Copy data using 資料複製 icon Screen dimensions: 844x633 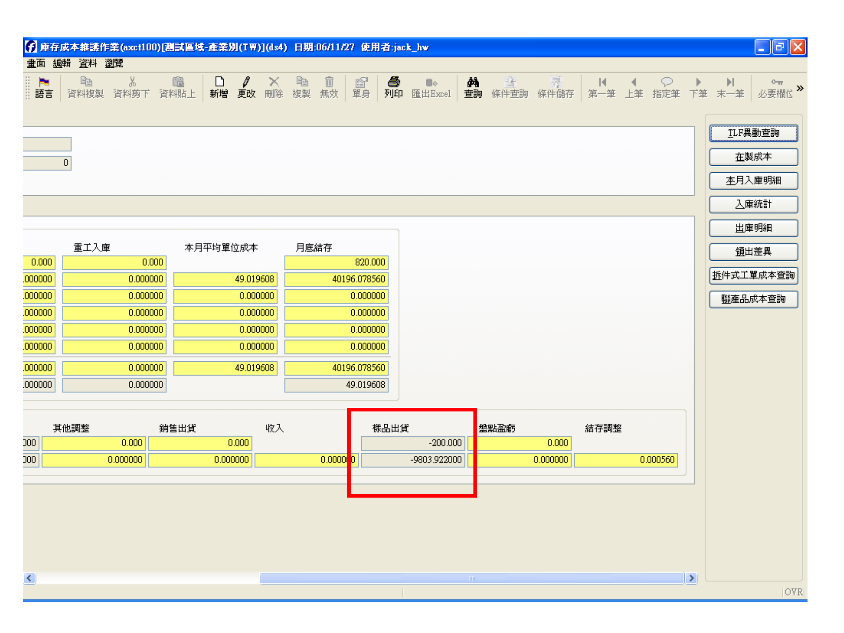point(85,87)
